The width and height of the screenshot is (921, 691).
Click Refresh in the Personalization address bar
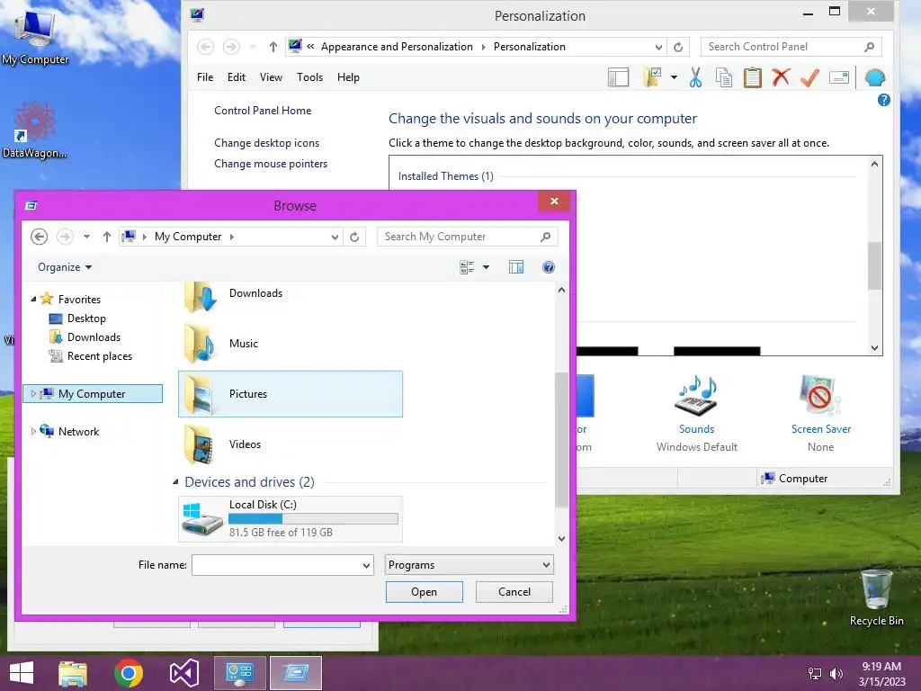click(x=678, y=47)
